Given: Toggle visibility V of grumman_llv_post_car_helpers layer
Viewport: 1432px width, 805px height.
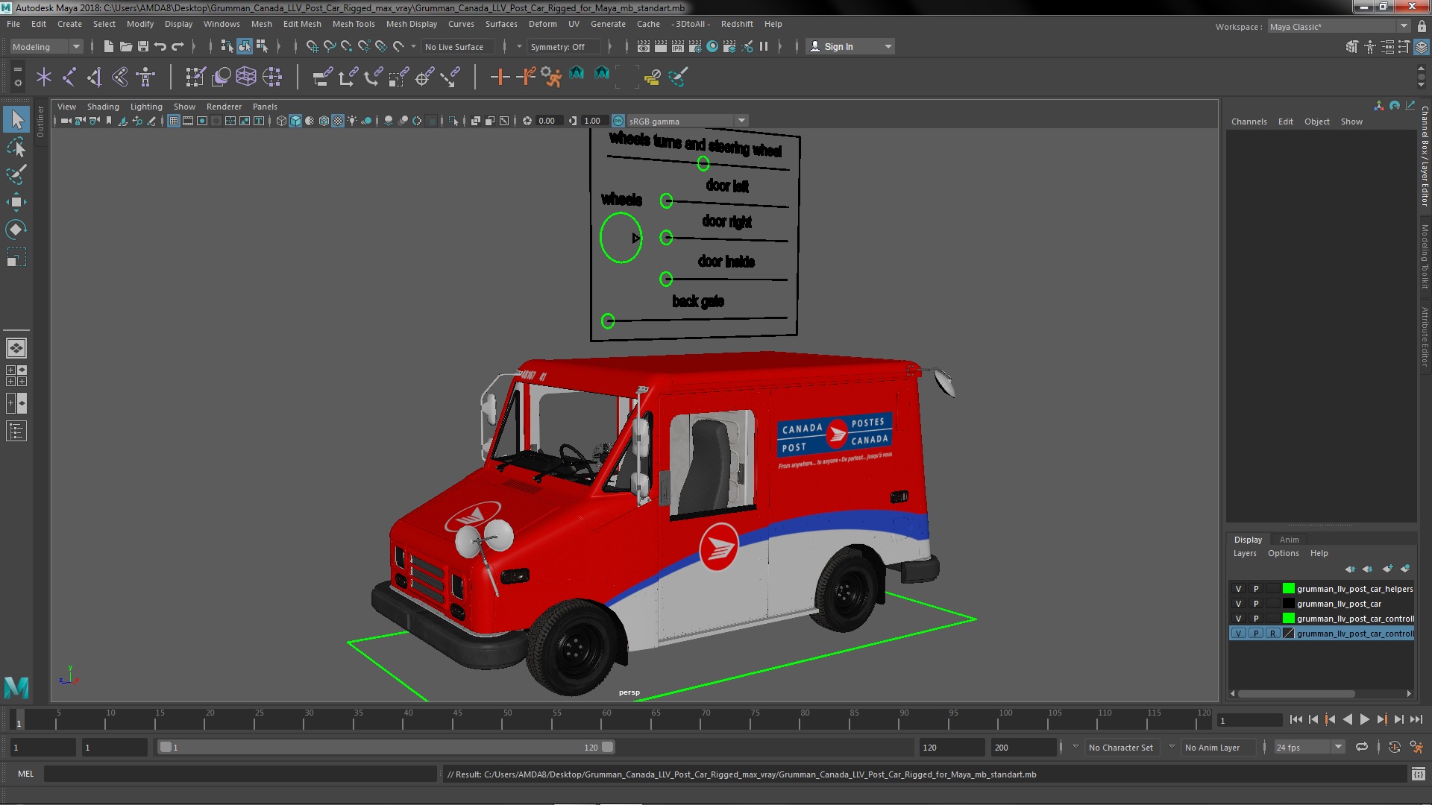Looking at the screenshot, I should point(1238,589).
